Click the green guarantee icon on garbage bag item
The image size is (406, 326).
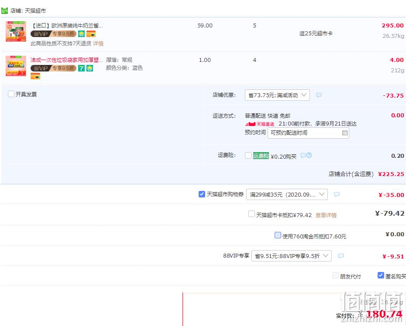(89, 68)
